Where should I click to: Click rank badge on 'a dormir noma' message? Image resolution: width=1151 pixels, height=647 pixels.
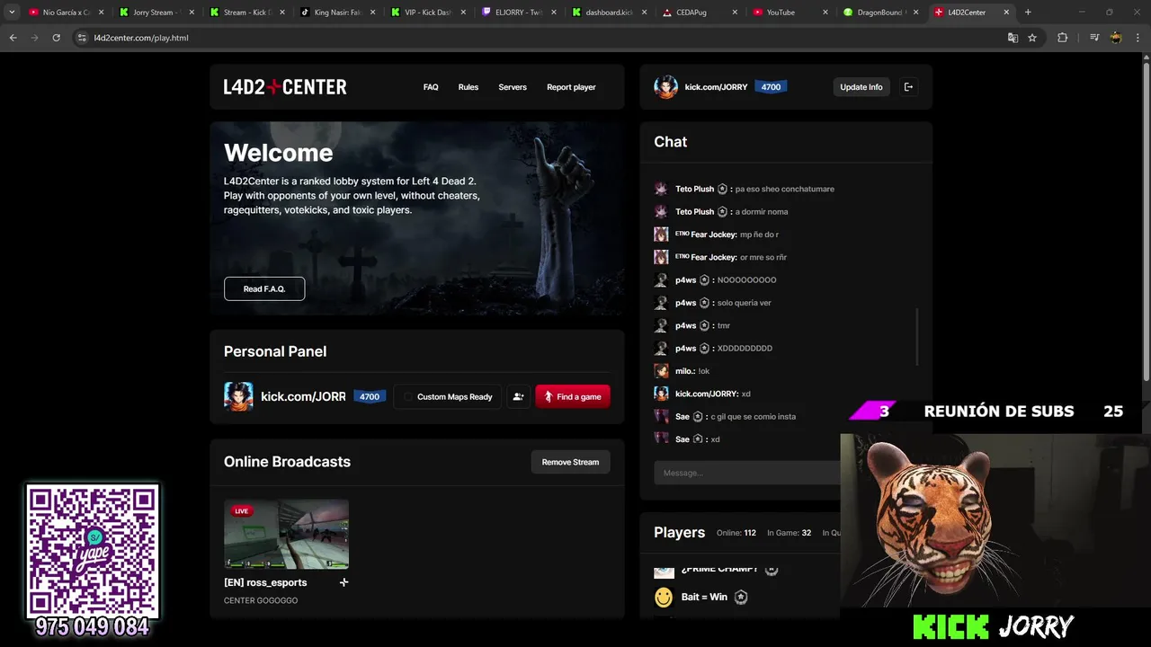click(722, 212)
